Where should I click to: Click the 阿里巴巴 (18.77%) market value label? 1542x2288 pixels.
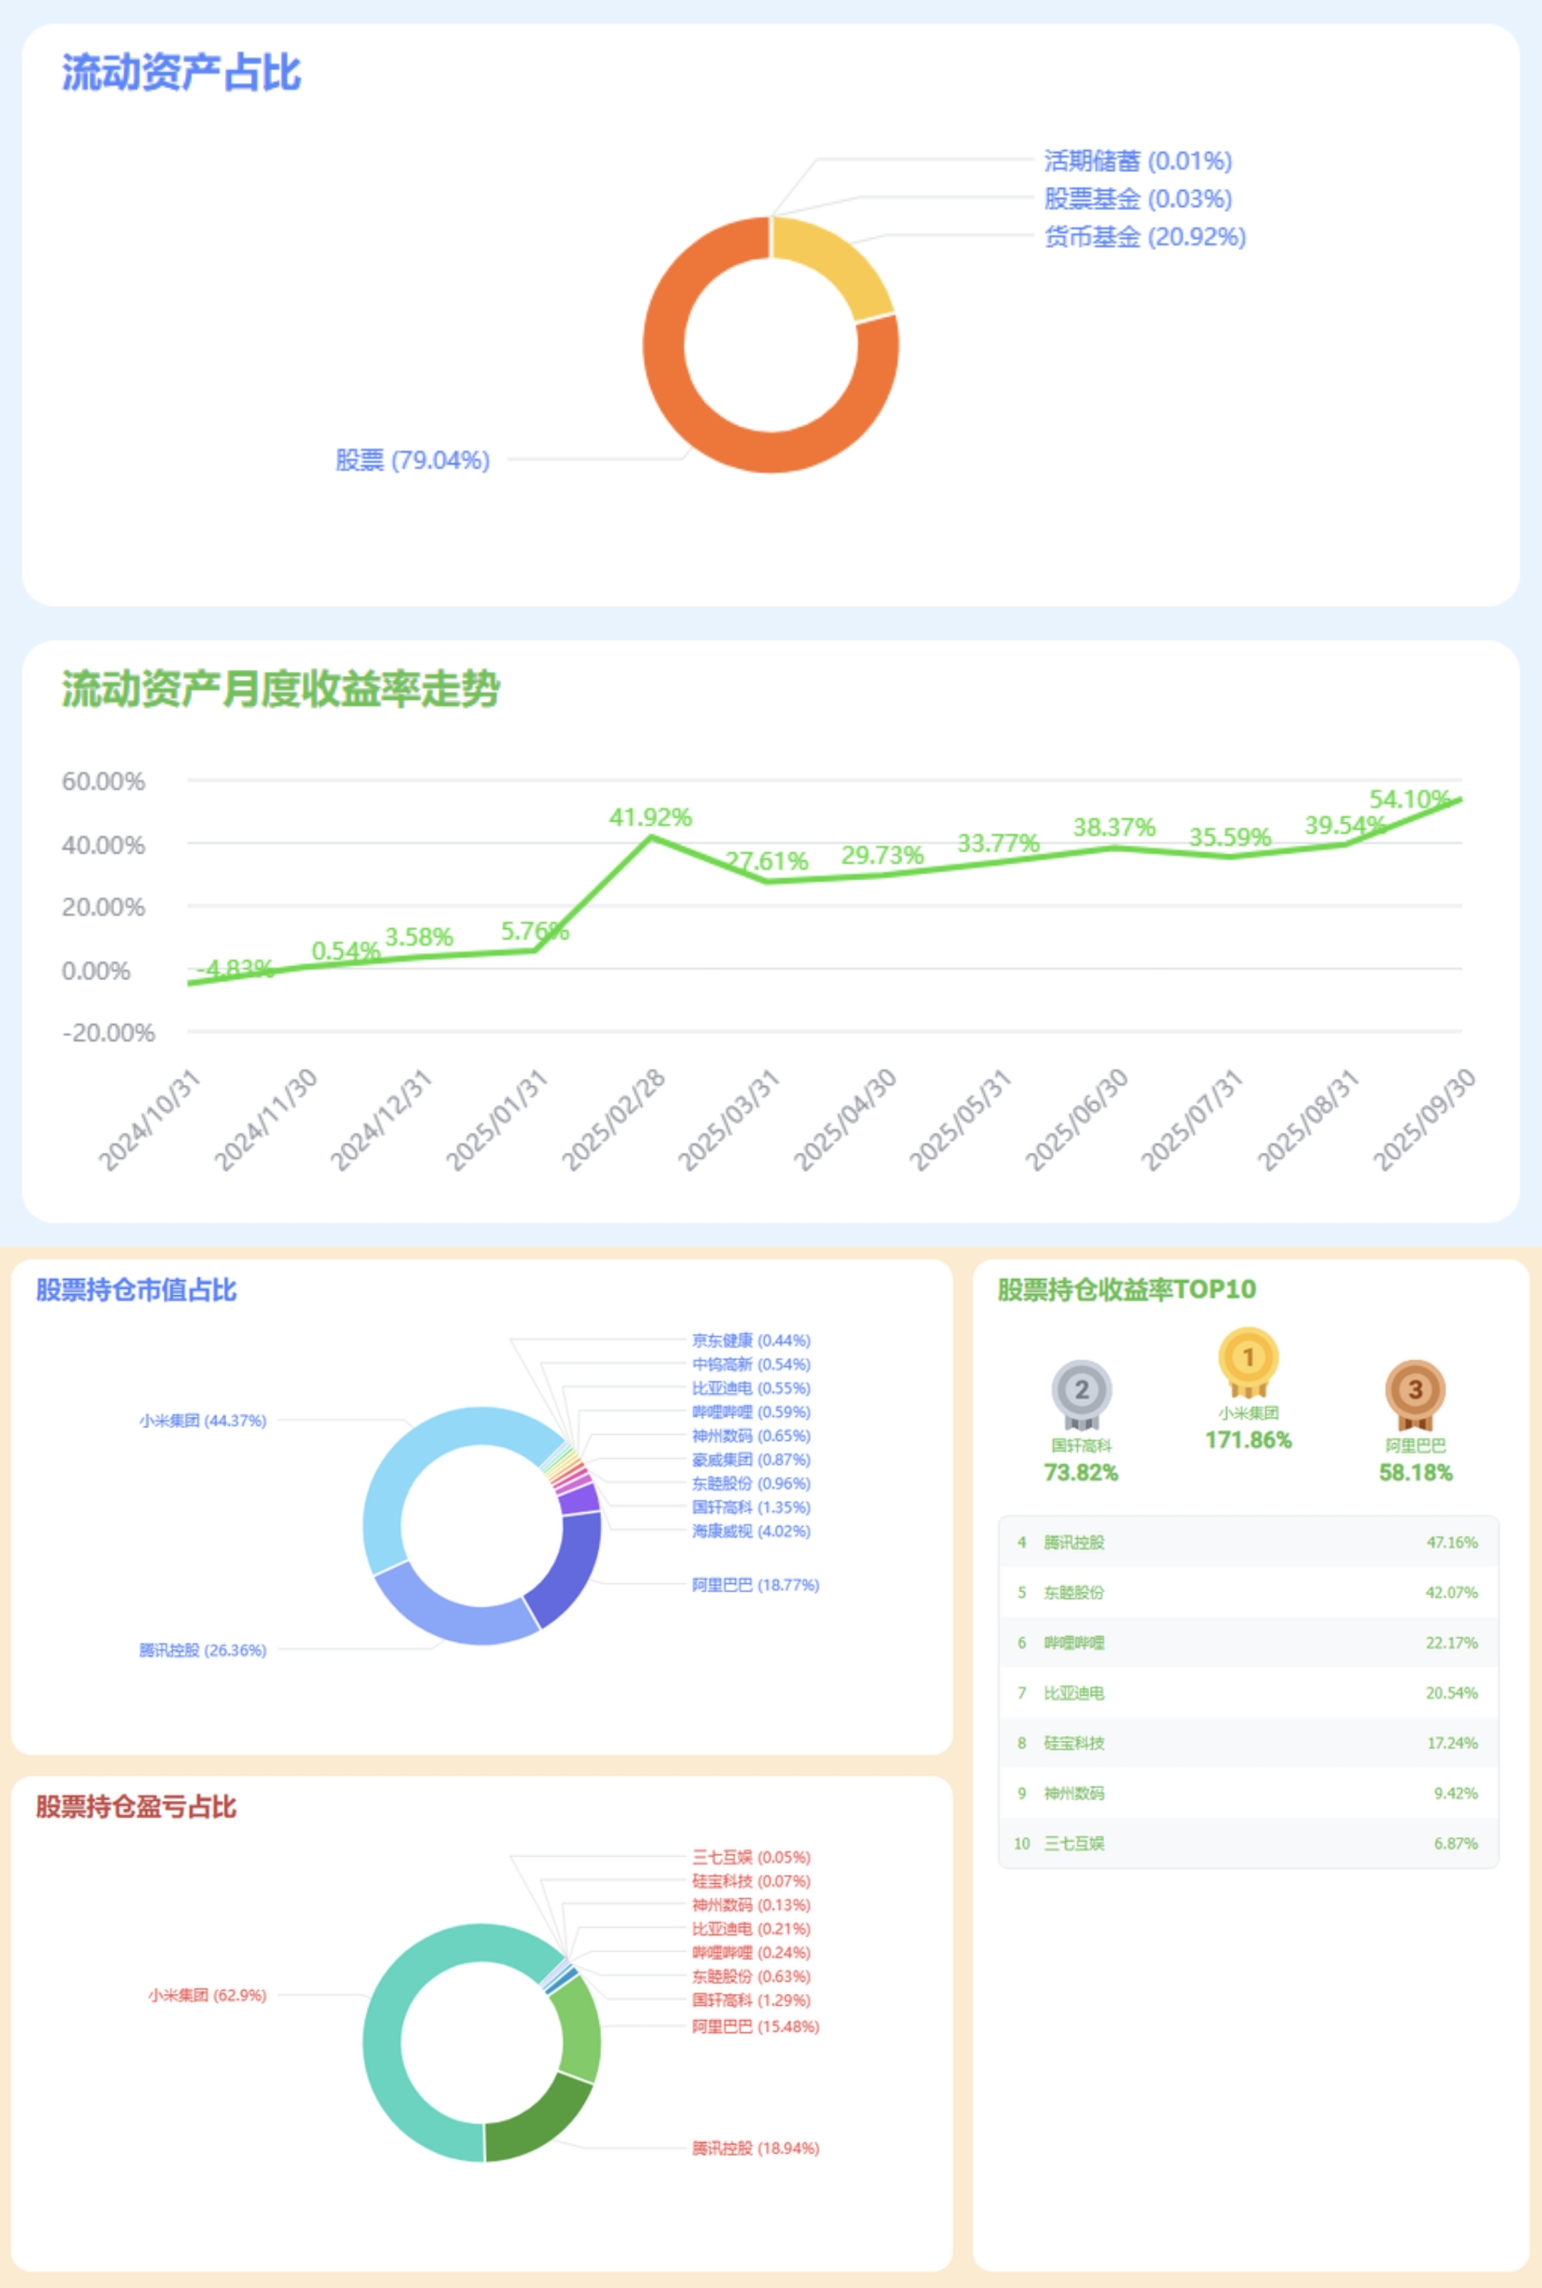point(755,1585)
